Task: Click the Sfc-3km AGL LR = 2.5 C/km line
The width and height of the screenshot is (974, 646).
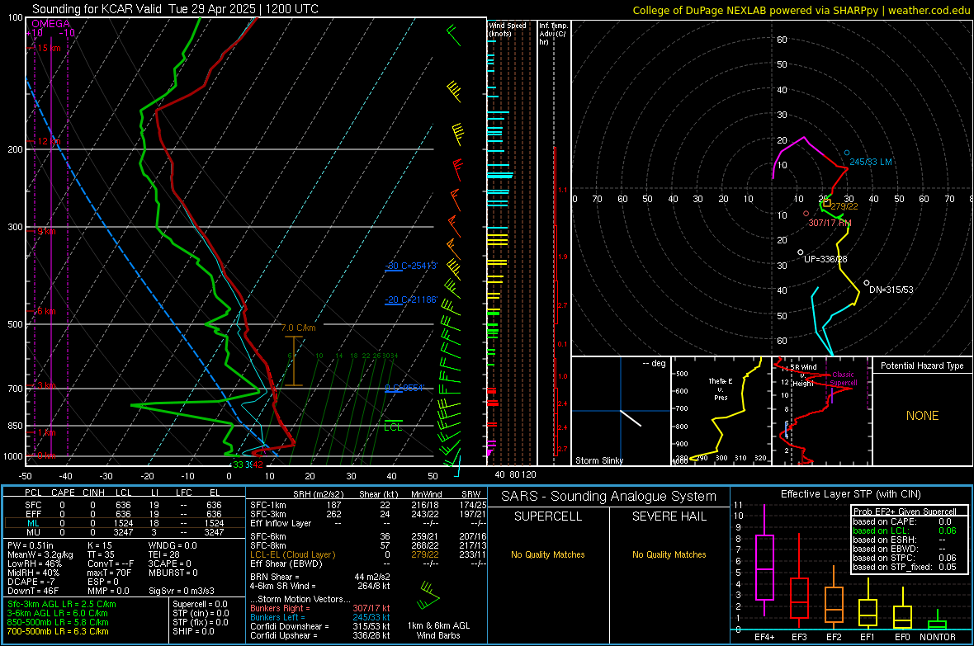Action: tap(62, 604)
